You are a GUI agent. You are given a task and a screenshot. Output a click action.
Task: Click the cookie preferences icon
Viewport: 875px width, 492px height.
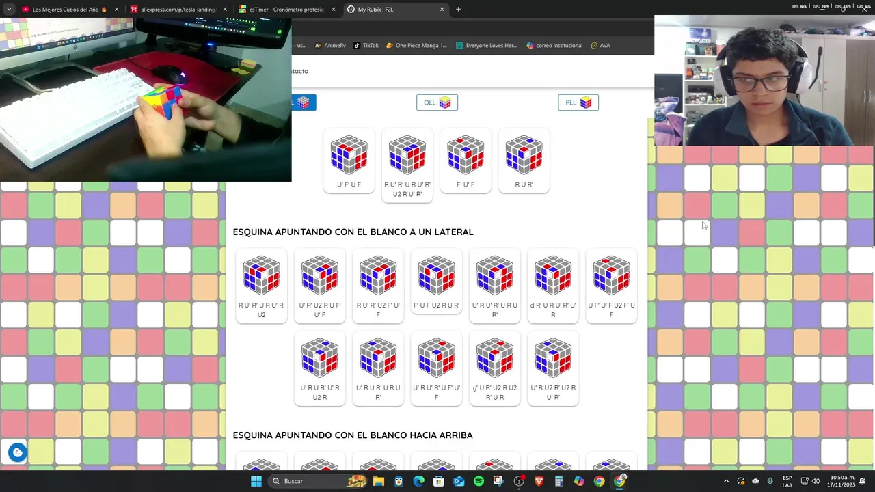point(18,452)
